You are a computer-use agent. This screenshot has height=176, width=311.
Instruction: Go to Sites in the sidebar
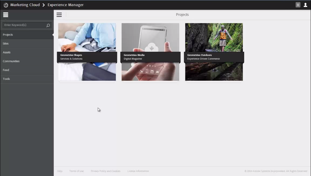pos(6,43)
